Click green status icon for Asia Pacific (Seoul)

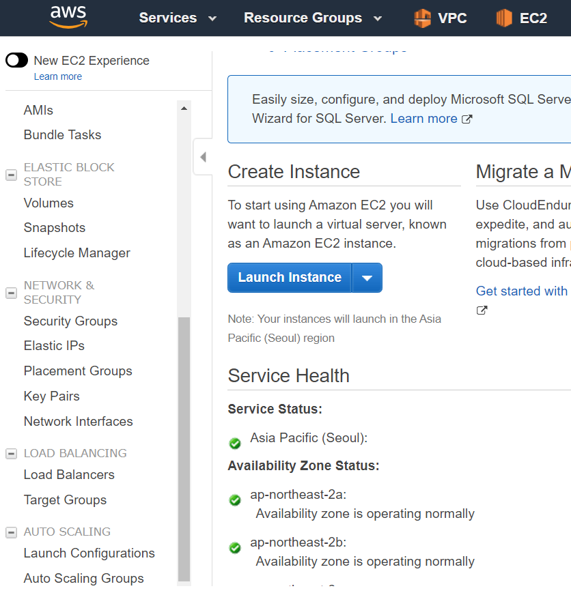point(235,443)
